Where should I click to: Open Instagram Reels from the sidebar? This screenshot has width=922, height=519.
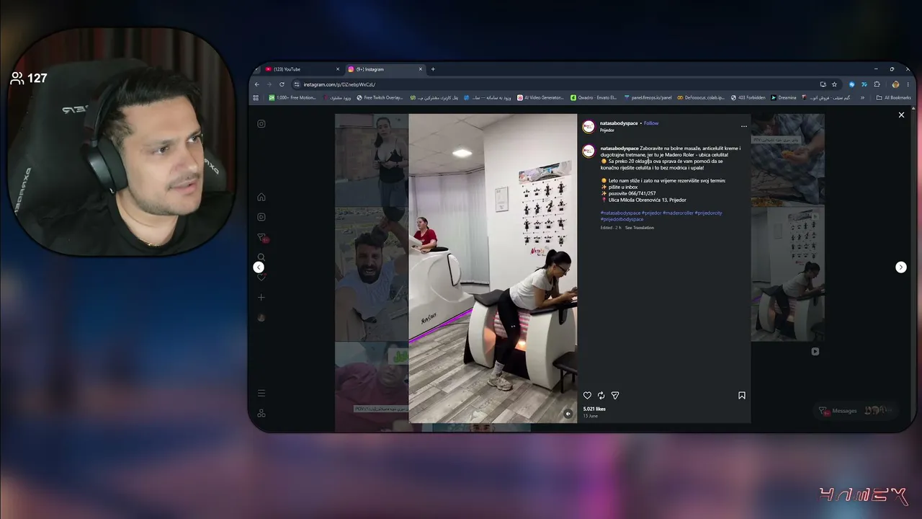pyautogui.click(x=261, y=217)
